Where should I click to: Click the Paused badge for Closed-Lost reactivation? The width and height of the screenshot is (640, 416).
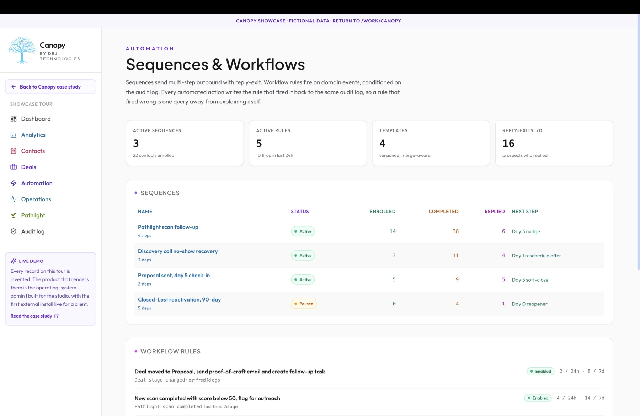[x=304, y=304]
